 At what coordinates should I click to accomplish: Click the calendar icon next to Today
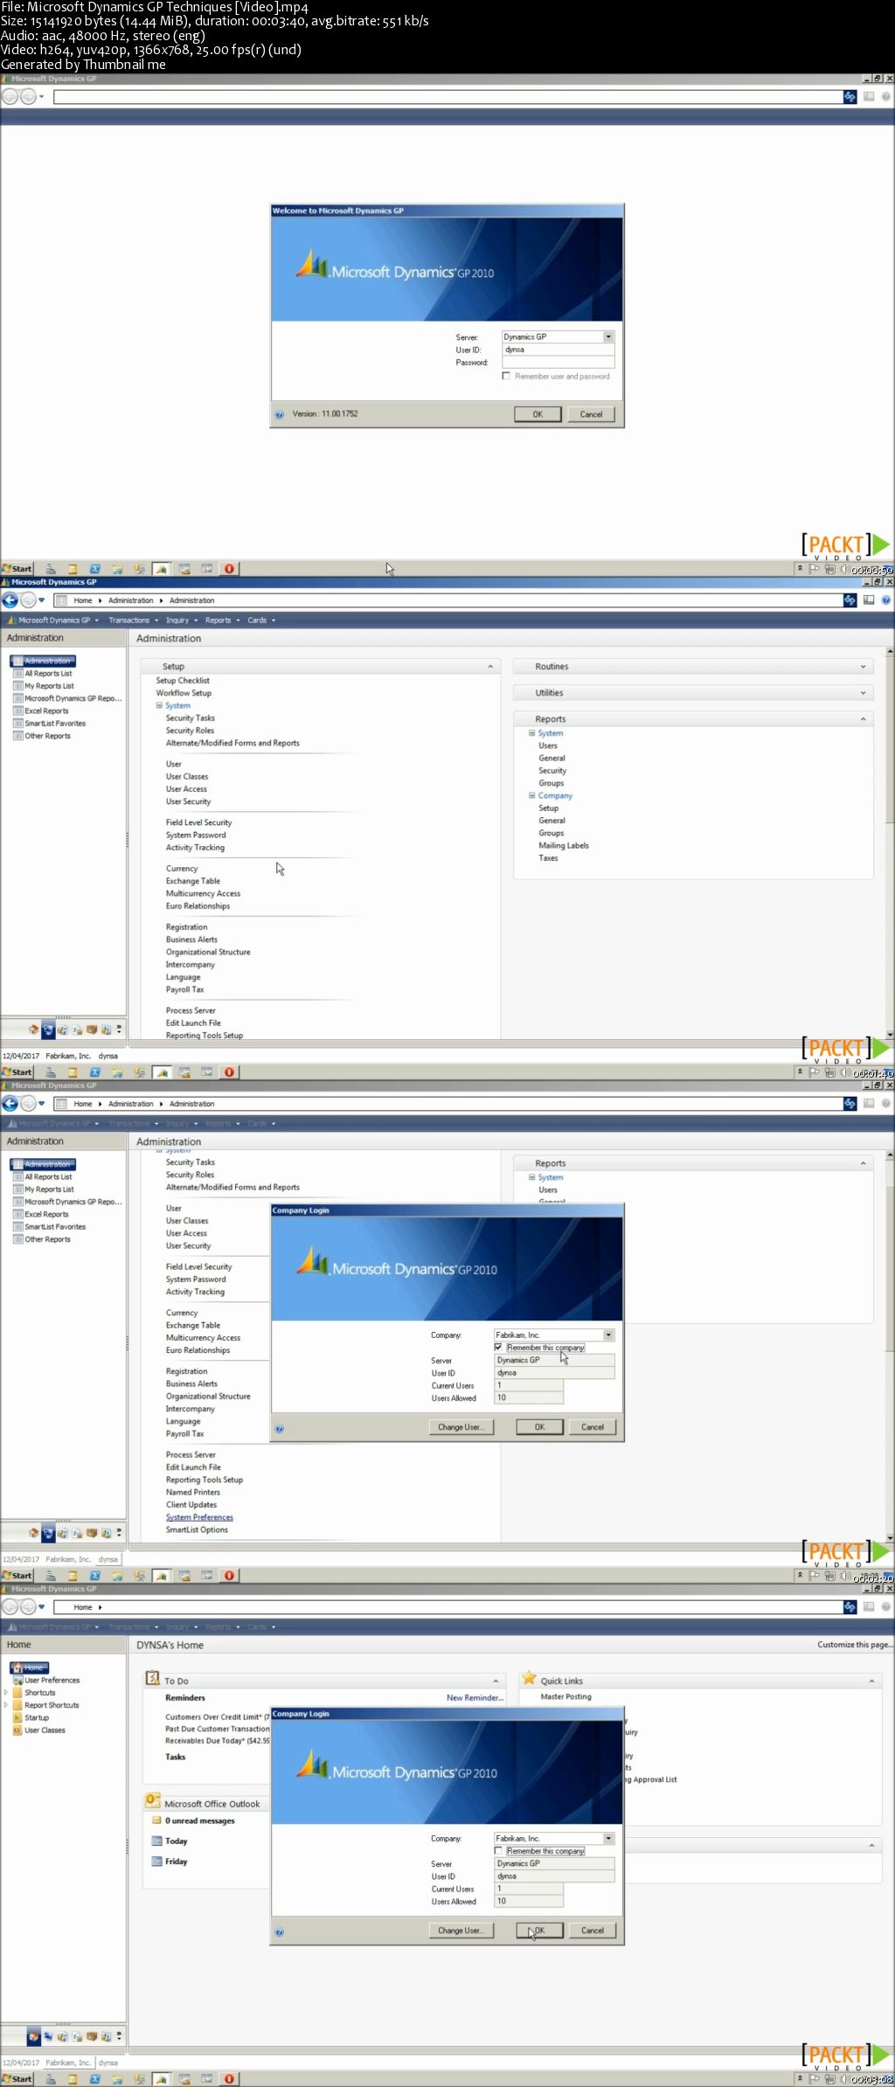[x=157, y=1841]
